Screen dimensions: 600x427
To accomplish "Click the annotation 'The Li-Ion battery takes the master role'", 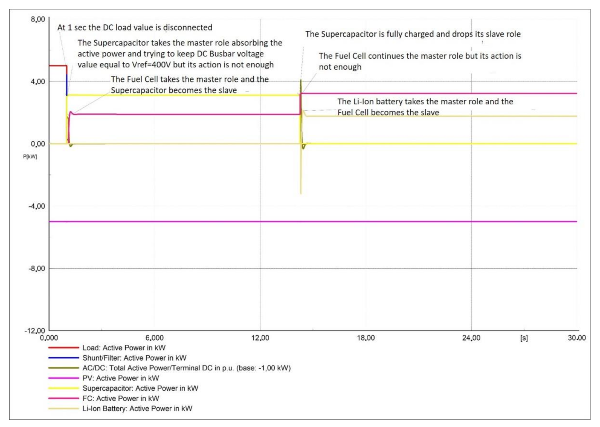I will pos(425,107).
